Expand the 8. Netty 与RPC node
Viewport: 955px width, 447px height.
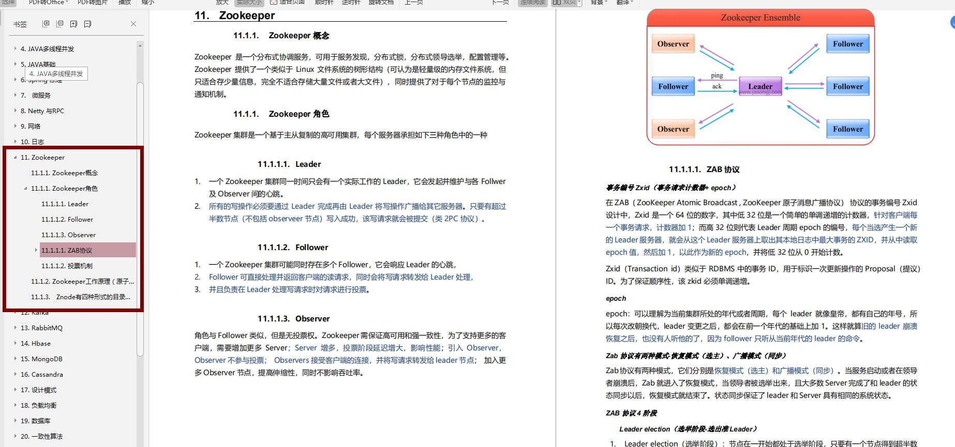point(15,111)
